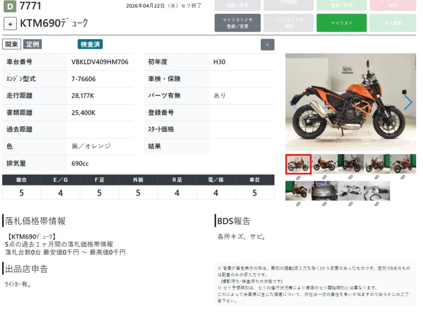Screen dimensions: 423x317
Task: Select the third top-row bike thumbnail
Action: 351,164
